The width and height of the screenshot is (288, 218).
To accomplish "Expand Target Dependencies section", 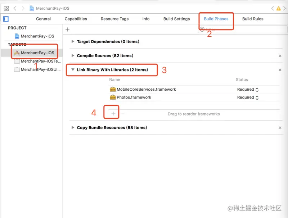I will pyautogui.click(x=73, y=41).
